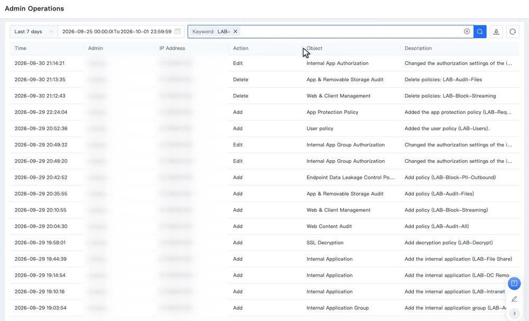Refresh the operations list
This screenshot has height=321, width=529.
(513, 32)
